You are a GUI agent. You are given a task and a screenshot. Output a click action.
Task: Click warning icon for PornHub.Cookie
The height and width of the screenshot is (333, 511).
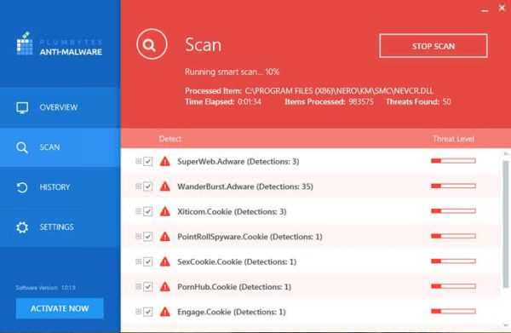[x=165, y=287]
